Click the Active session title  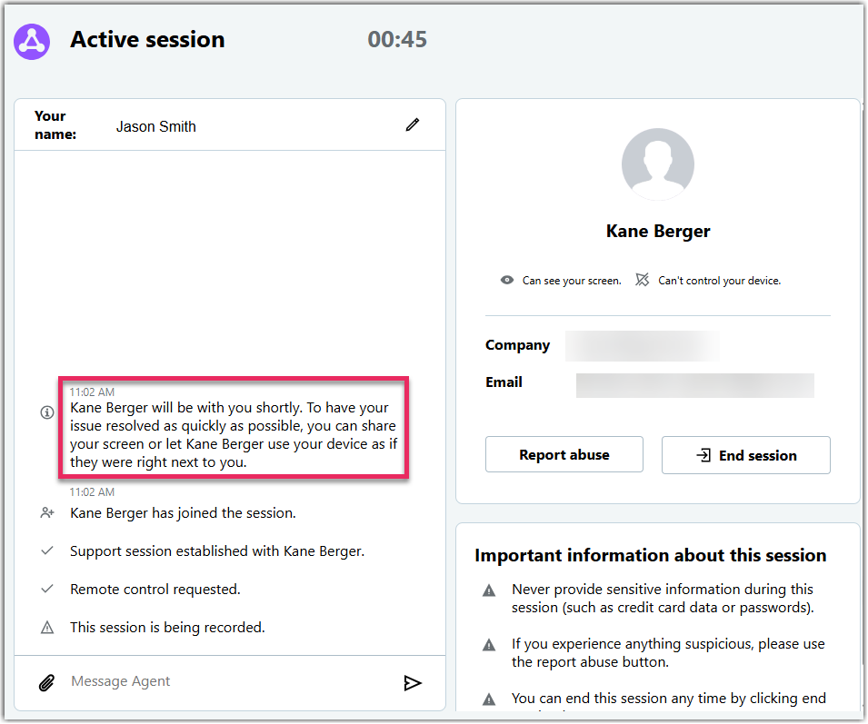click(147, 40)
